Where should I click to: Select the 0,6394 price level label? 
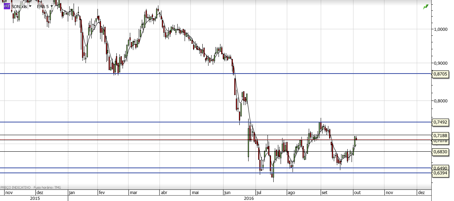[x=441, y=173]
